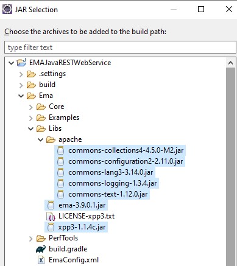This screenshot has height=266, width=237.
Task: Click the build folder icon
Action: (x=31, y=85)
